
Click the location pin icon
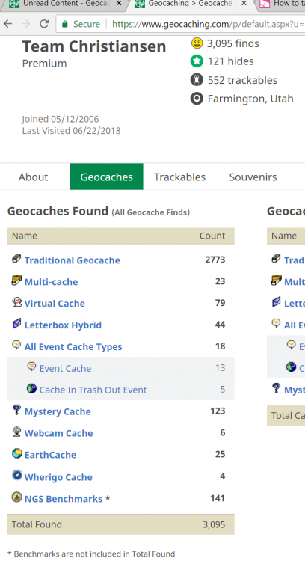point(197,99)
